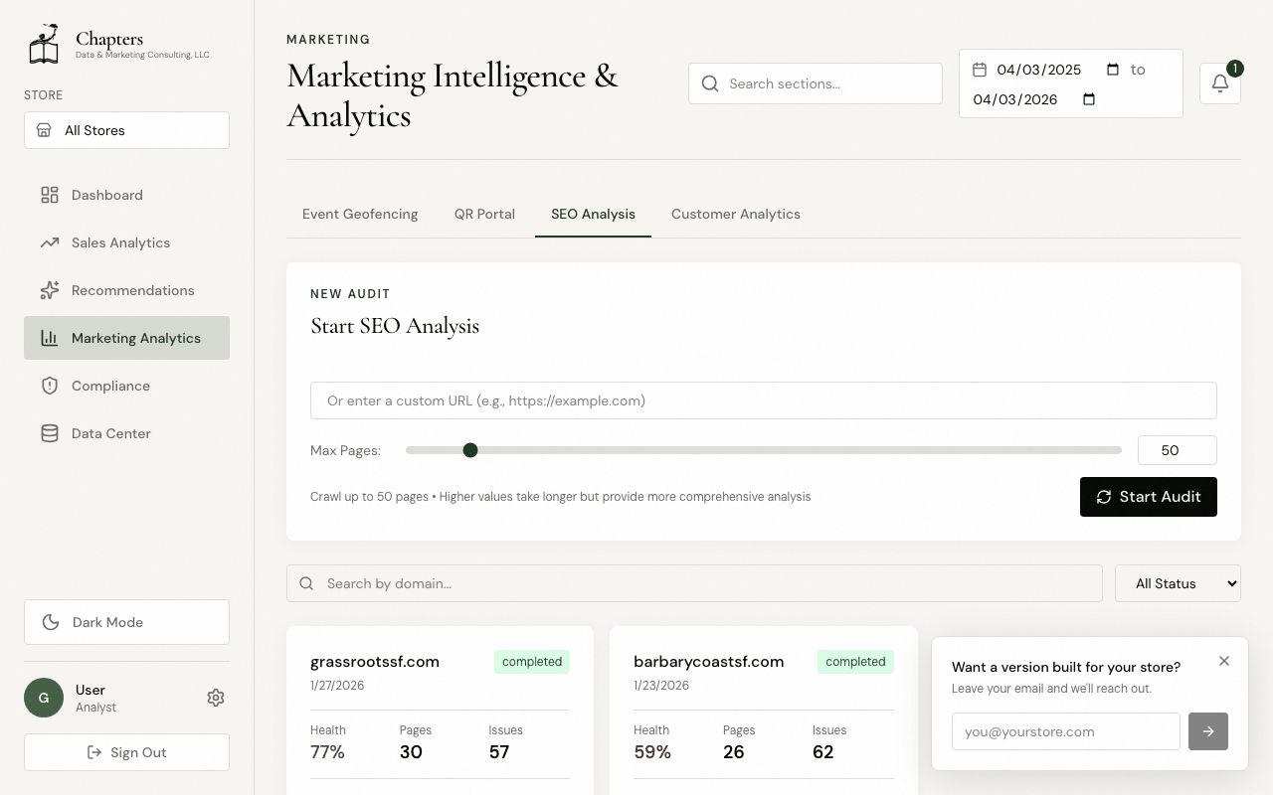The height and width of the screenshot is (795, 1273).
Task: Click the magnifier in the domain search bar
Action: pos(306,583)
